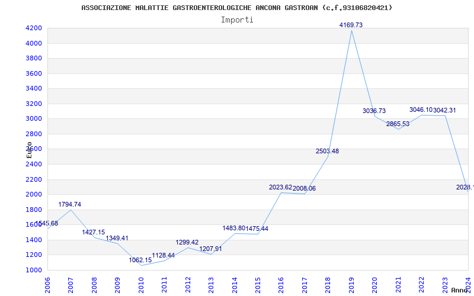Click the 2008 year axis label
Viewport: 474px width, 296px height.
94,285
